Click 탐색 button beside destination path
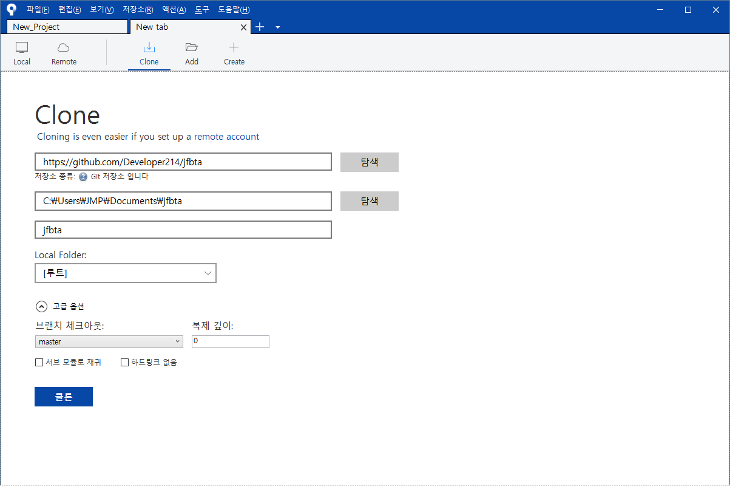 [370, 201]
